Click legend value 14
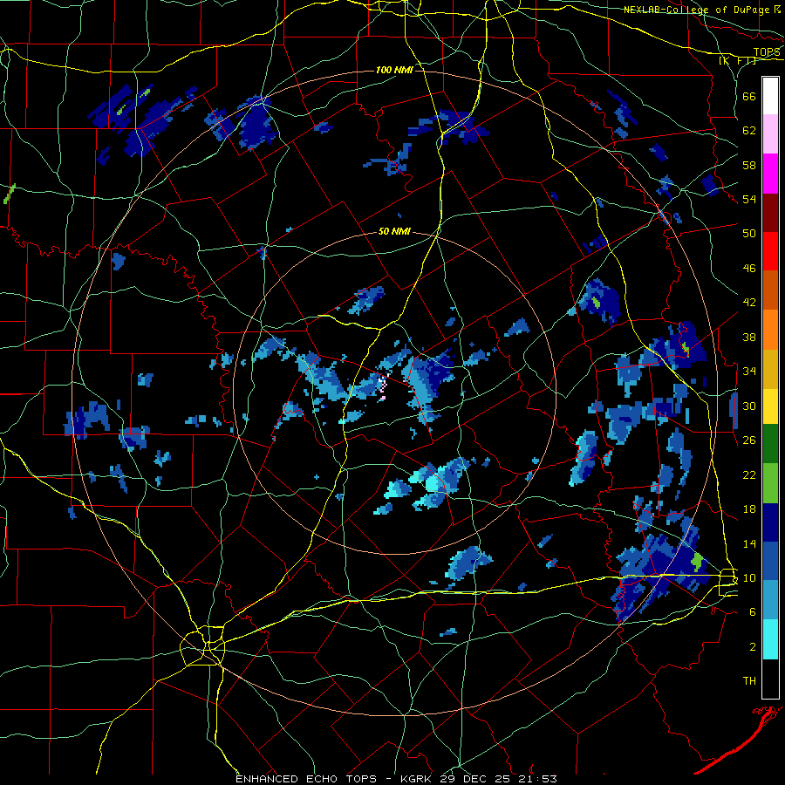The height and width of the screenshot is (785, 785). click(x=749, y=543)
